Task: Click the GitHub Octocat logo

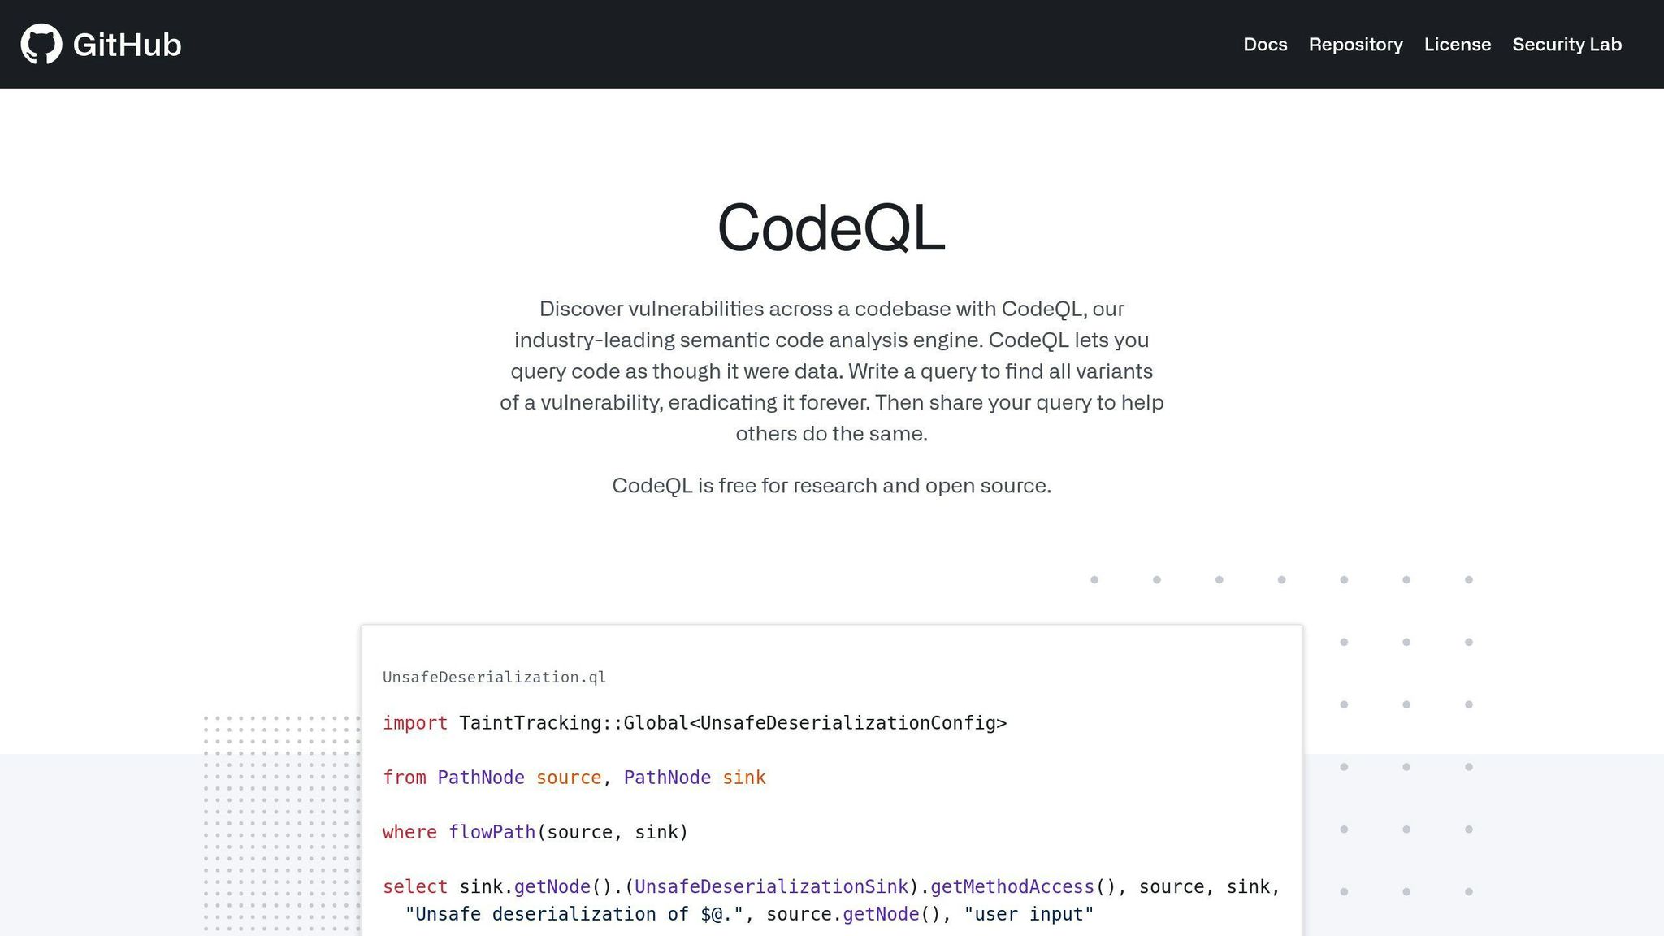Action: pyautogui.click(x=42, y=44)
